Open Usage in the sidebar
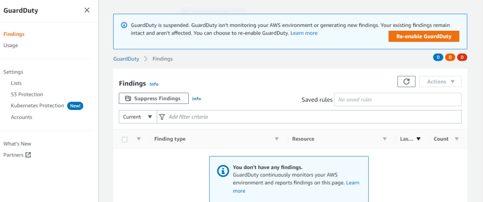The width and height of the screenshot is (483, 202). tap(11, 45)
